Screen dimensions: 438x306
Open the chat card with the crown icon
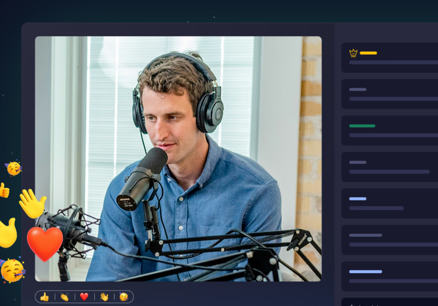390,58
